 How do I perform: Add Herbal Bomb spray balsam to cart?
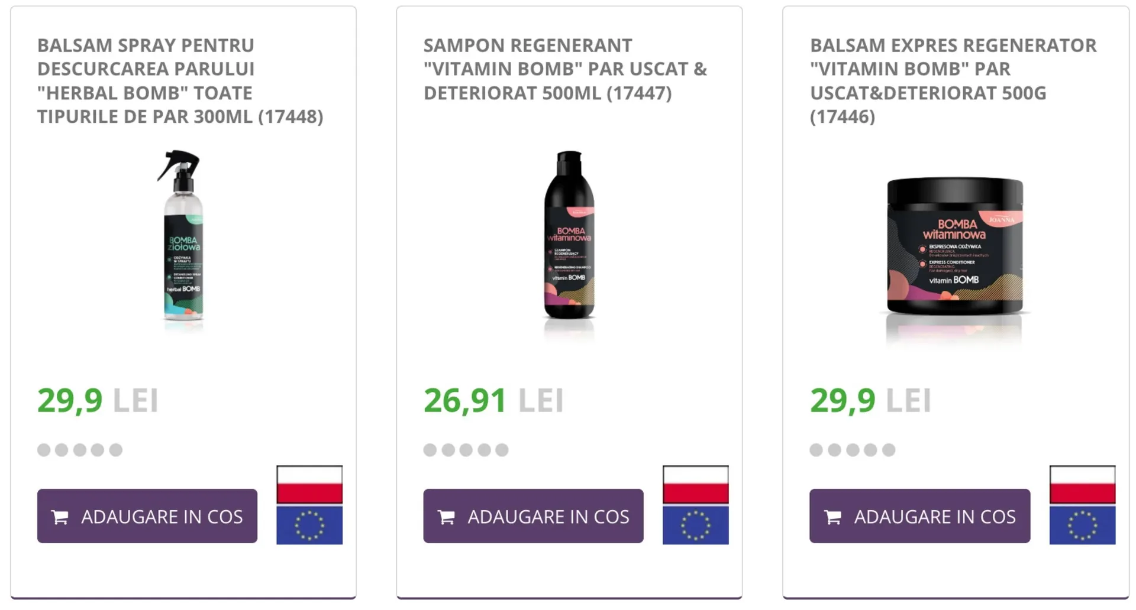pos(147,516)
